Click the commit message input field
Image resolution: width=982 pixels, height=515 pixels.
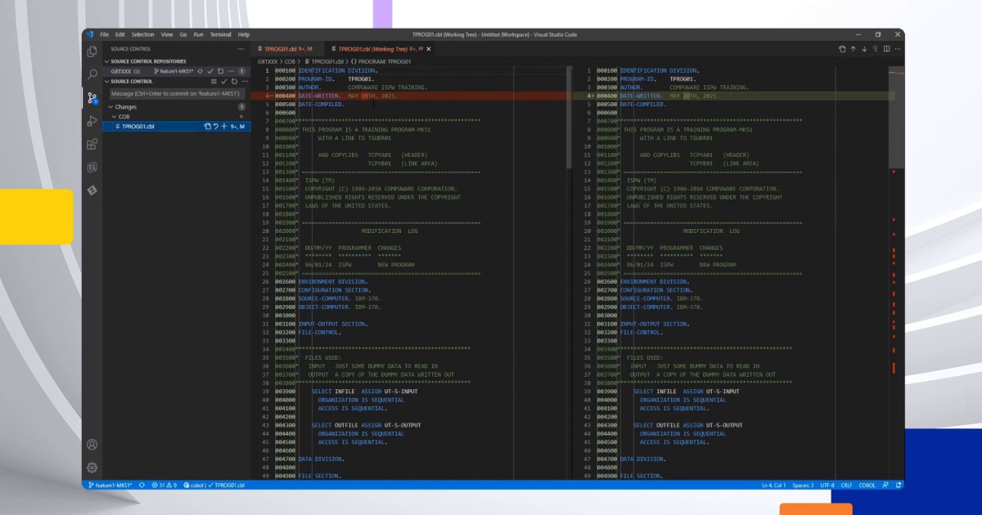coord(178,94)
